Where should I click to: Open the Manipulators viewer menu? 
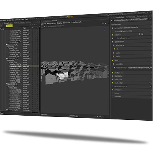(51, 23)
